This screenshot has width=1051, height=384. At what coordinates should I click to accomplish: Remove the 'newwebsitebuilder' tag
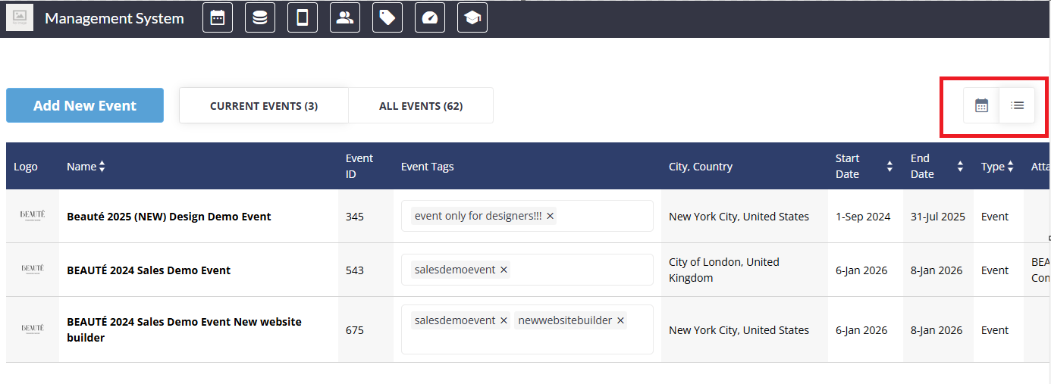pyautogui.click(x=620, y=321)
